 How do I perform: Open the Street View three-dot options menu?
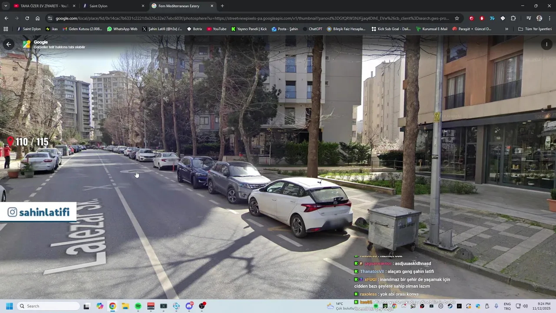pyautogui.click(x=546, y=44)
